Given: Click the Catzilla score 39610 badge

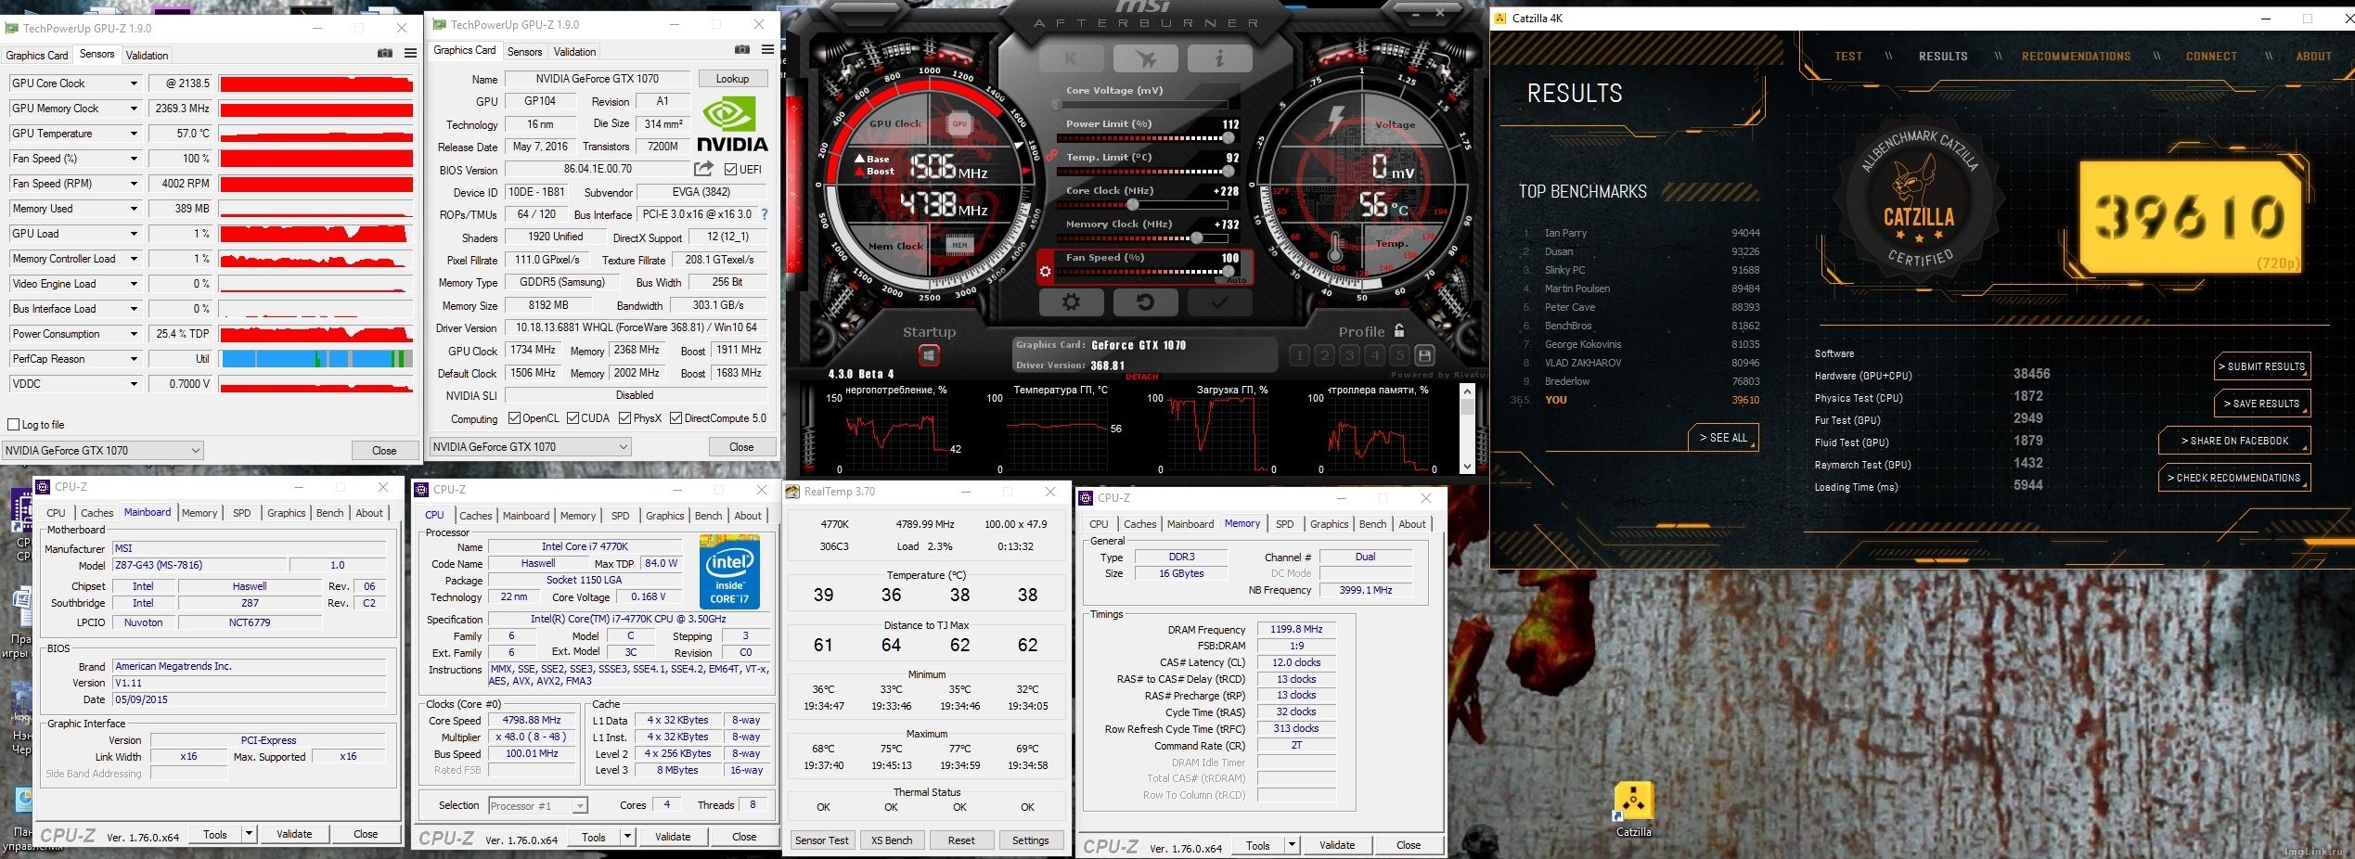Looking at the screenshot, I should click(x=2190, y=216).
